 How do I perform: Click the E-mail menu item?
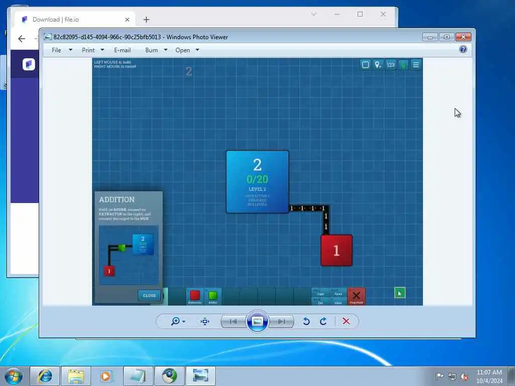[122, 50]
